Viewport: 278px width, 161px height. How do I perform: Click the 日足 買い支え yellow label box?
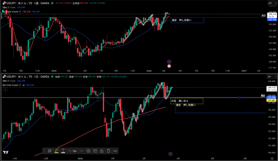point(187,101)
